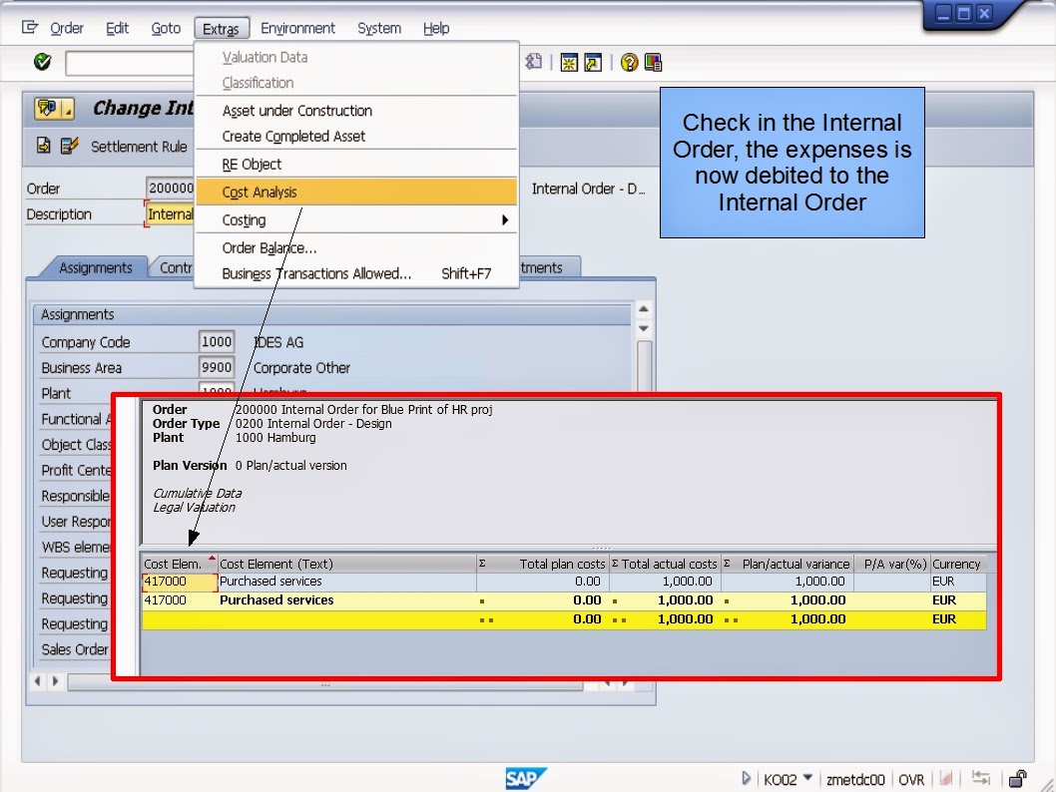The width and height of the screenshot is (1056, 792).
Task: Toggle the OVR insert mode indicator
Action: [x=911, y=779]
